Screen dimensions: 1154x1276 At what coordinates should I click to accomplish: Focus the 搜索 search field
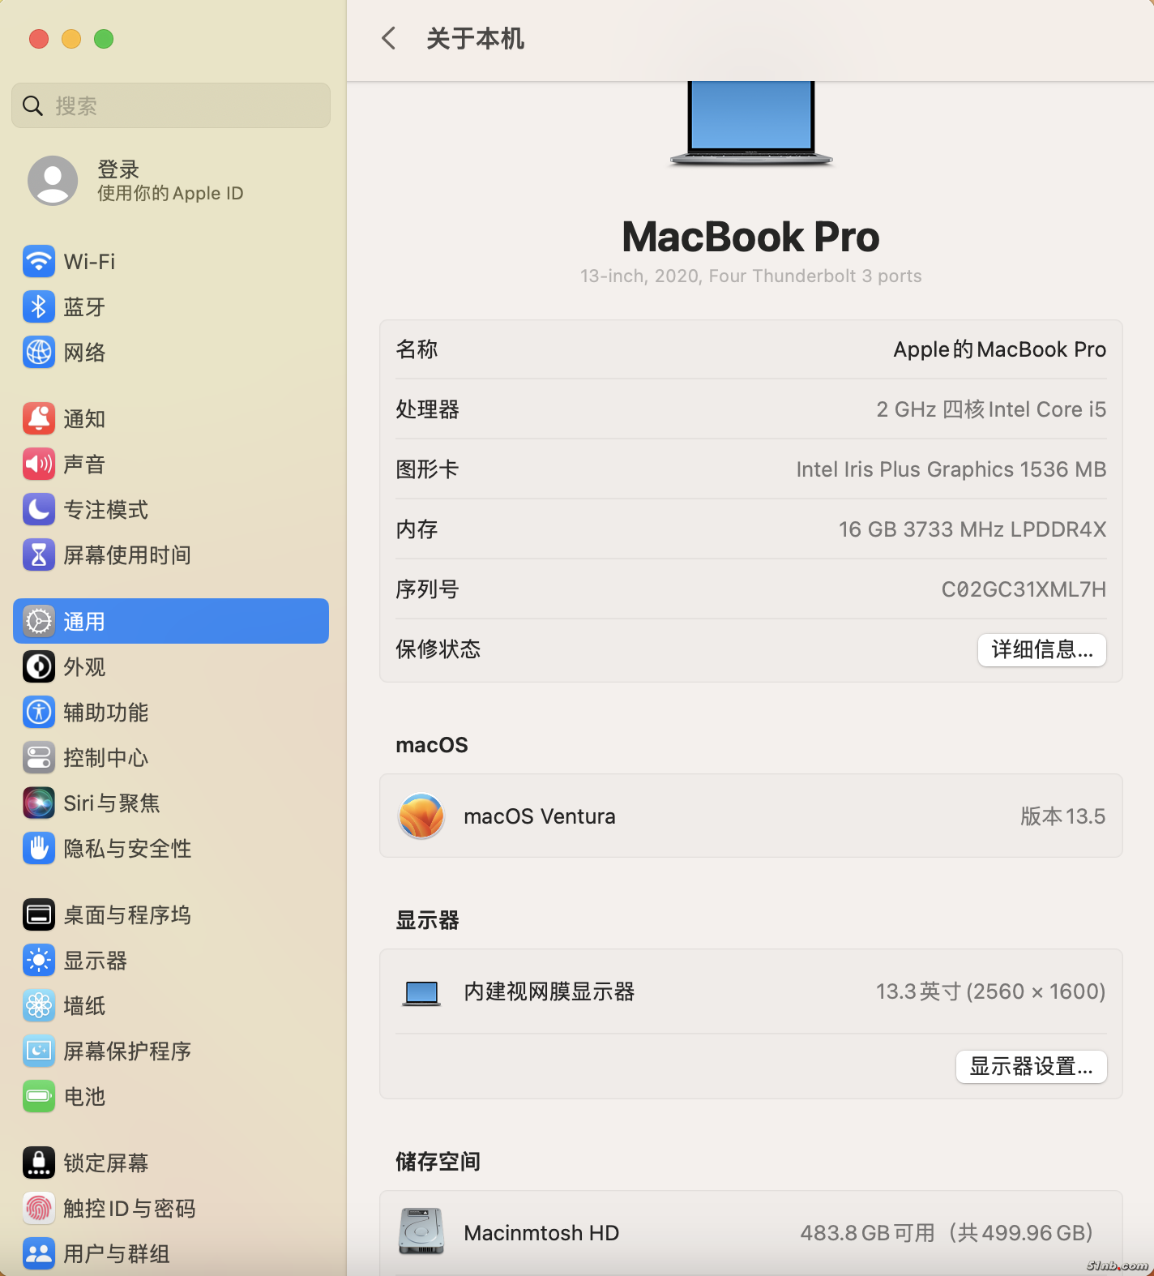click(x=171, y=105)
